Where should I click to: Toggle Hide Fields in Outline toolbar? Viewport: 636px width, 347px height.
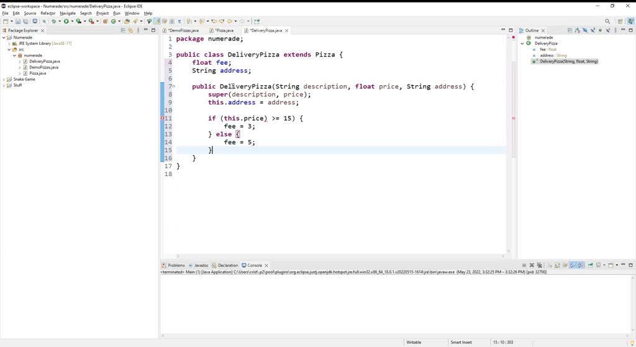(x=585, y=30)
